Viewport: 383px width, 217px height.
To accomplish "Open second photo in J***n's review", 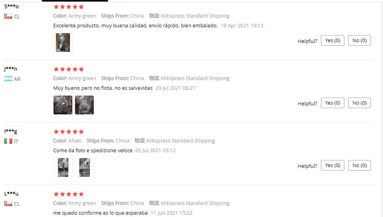I will coord(84,105).
